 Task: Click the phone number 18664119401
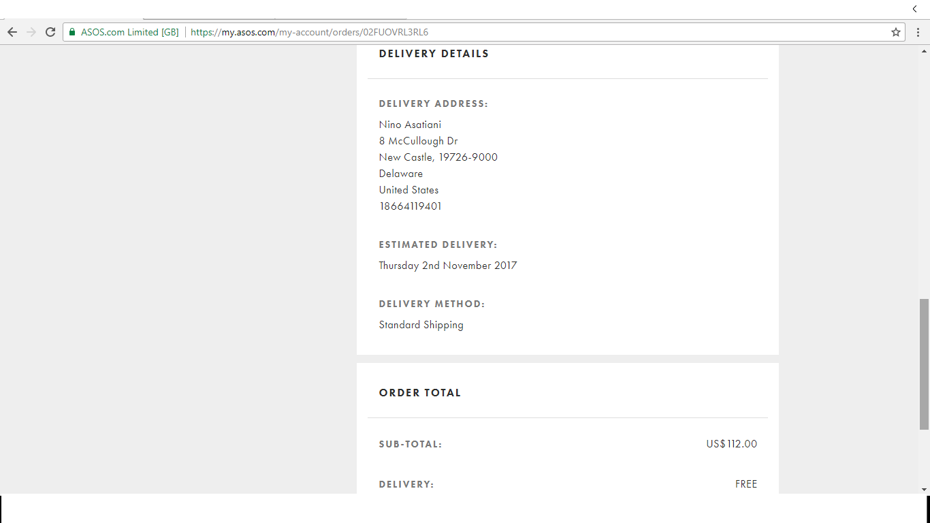click(x=410, y=206)
